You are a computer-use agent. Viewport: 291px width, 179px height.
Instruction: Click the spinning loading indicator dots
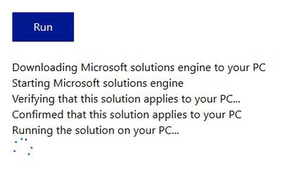(x=23, y=146)
